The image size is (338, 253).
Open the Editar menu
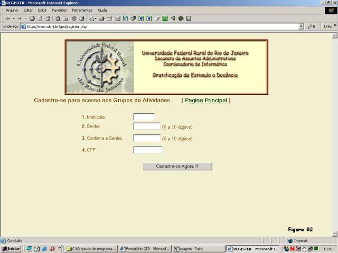pyautogui.click(x=28, y=11)
